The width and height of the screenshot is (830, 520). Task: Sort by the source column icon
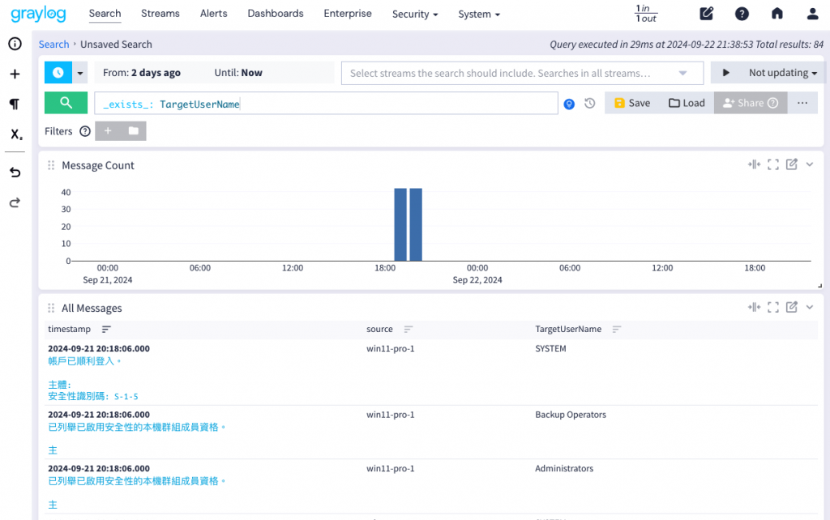pos(409,329)
